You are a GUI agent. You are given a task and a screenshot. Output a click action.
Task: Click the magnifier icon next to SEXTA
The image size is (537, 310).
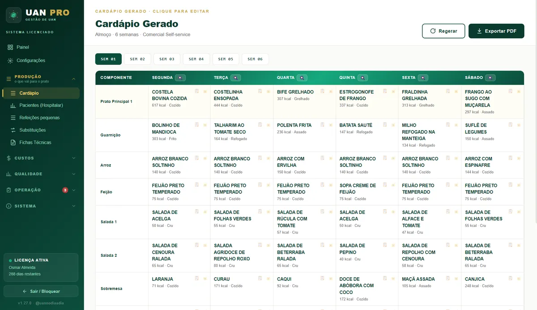click(423, 78)
